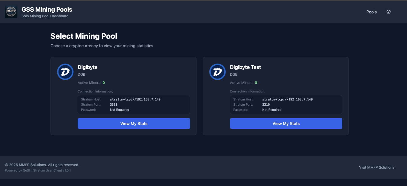Select the Digibyte card heading
407x186 pixels.
(x=88, y=67)
